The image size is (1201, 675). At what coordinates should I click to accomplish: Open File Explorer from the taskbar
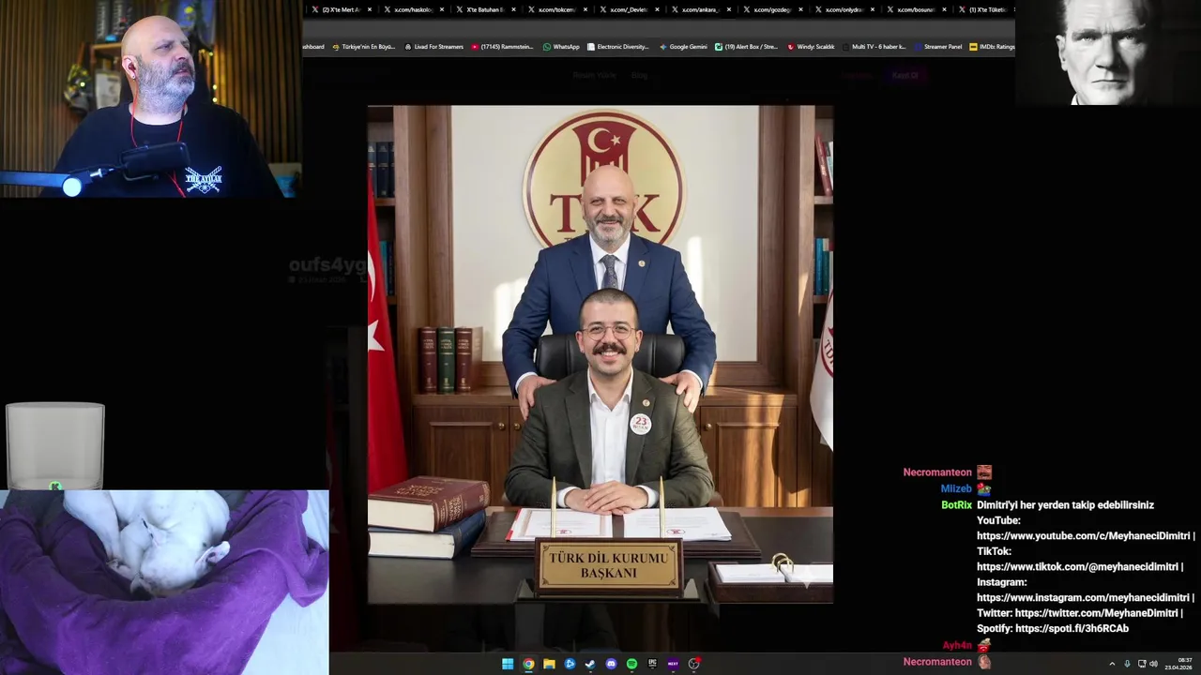click(549, 664)
